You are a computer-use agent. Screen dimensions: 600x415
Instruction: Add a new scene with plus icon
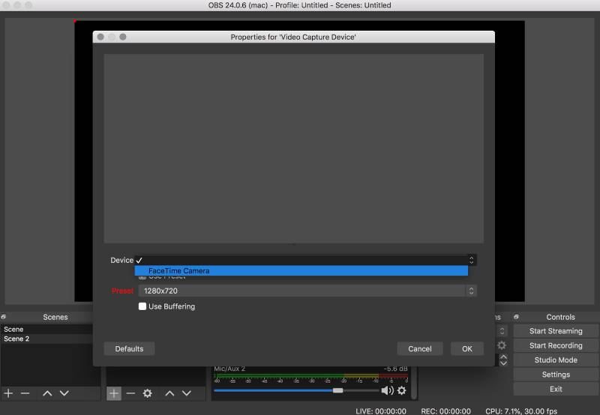coord(8,393)
